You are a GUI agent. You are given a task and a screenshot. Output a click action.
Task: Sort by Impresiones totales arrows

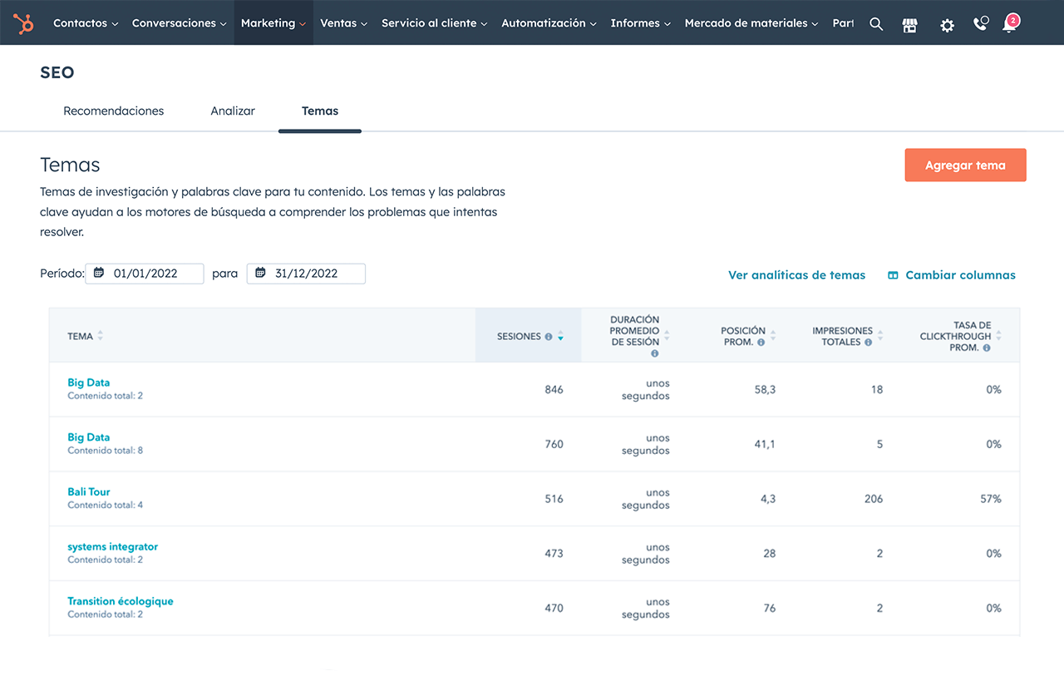tap(880, 336)
